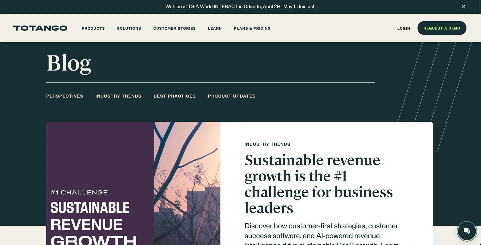
Task: Select Customer Stories in the navigation
Action: coord(174,28)
